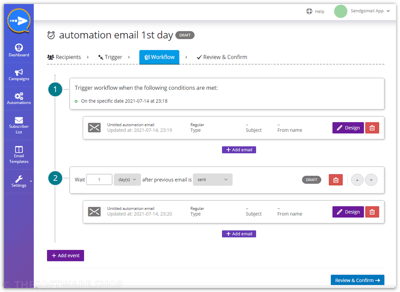This screenshot has height=292, width=400.
Task: Expand Settings wrench menu in sidebar
Action: [x=19, y=181]
